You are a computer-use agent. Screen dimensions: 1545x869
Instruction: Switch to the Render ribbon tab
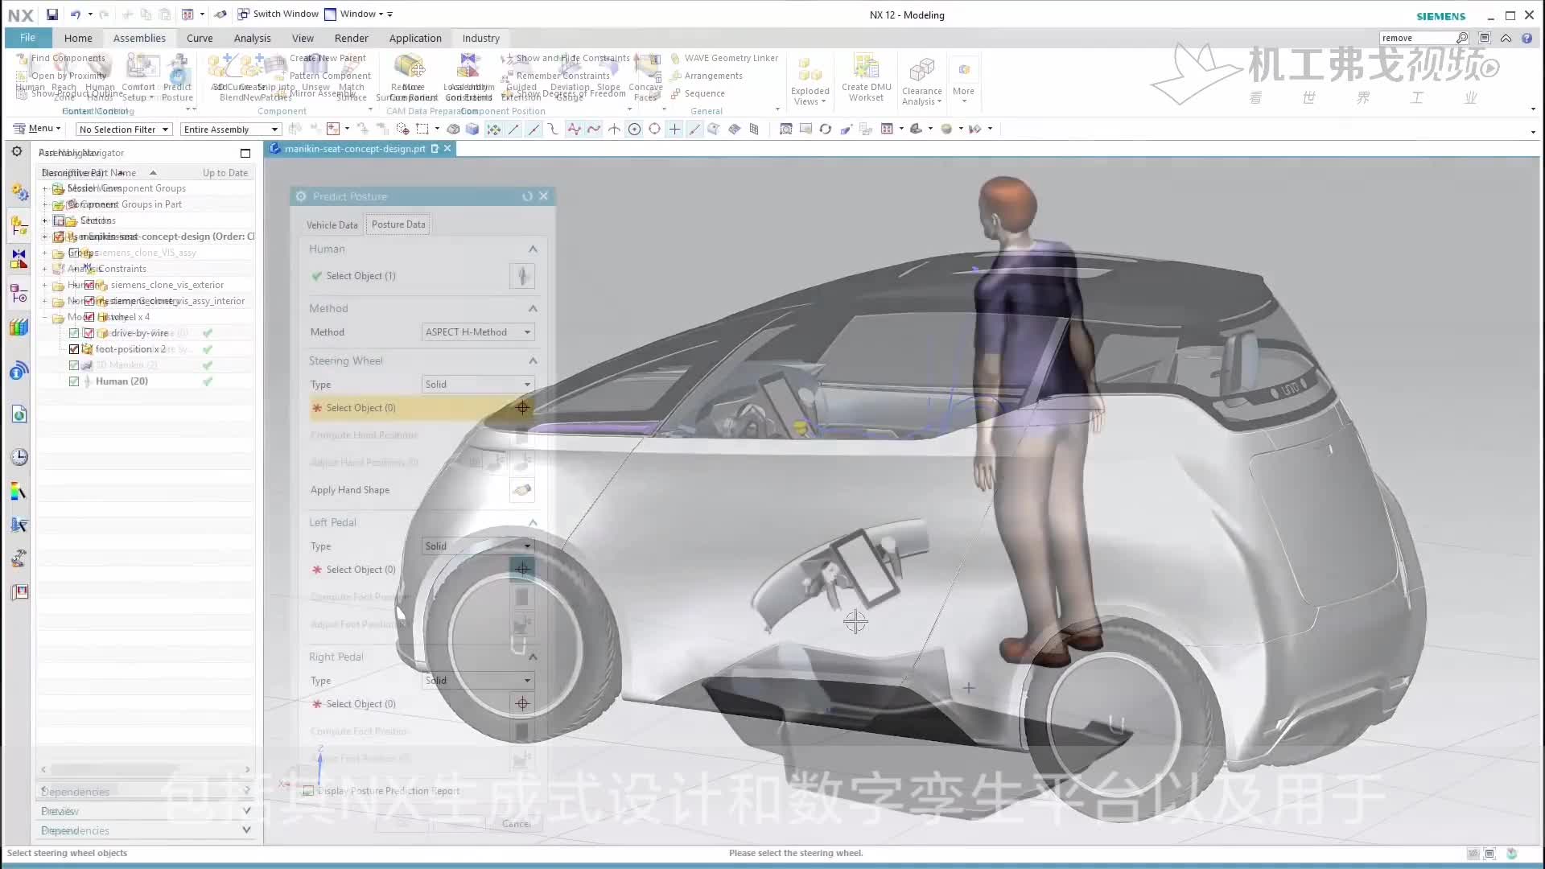(x=351, y=38)
